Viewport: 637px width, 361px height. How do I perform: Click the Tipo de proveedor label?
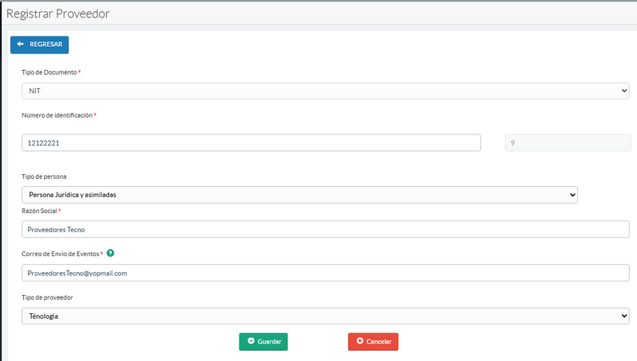[49, 297]
